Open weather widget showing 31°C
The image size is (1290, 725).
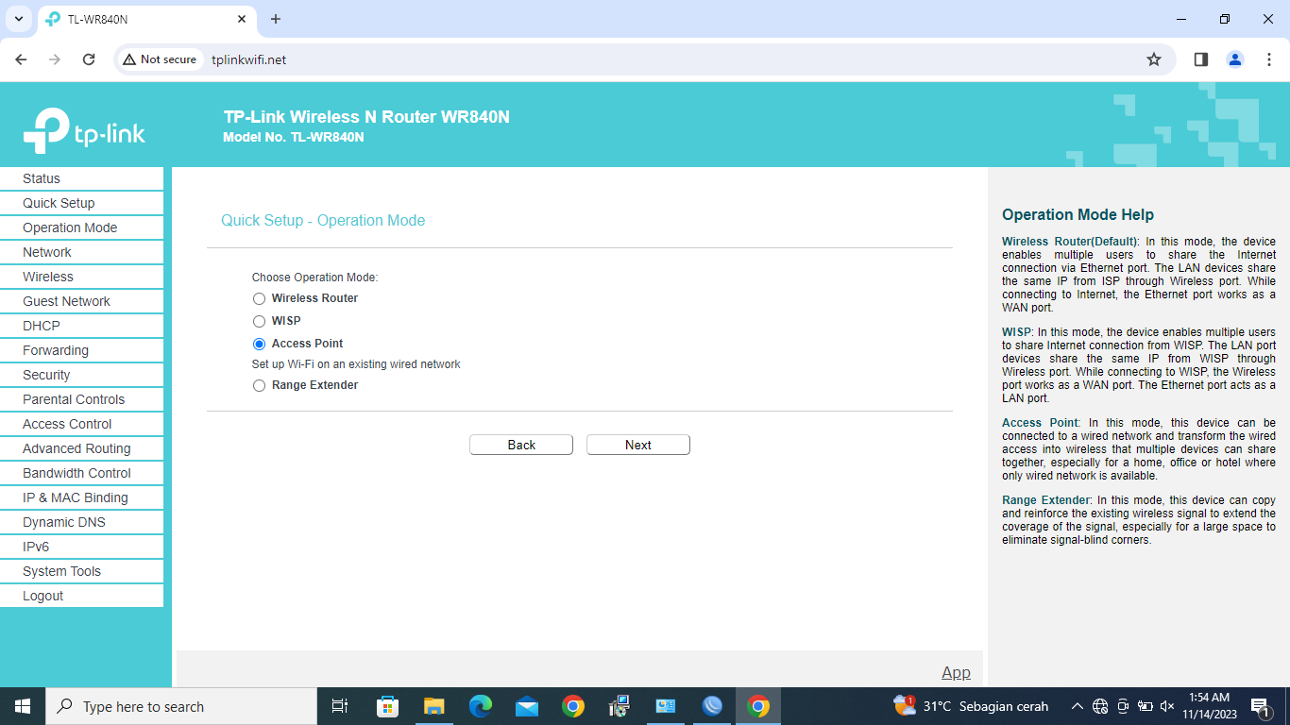coord(971,706)
